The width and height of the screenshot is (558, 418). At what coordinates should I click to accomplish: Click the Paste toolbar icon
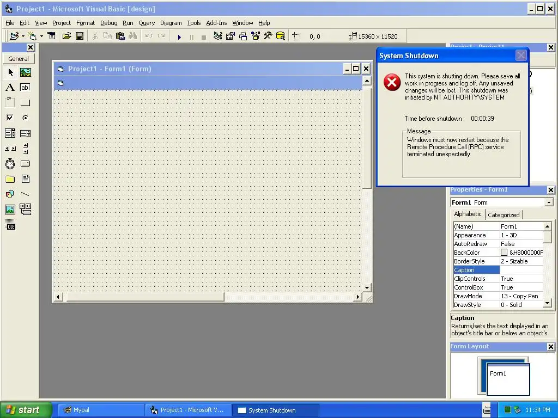[x=120, y=36]
